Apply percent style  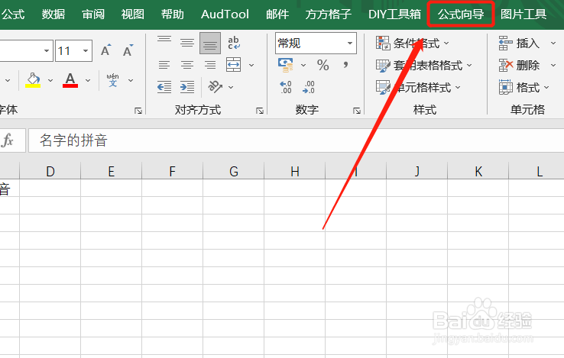[x=323, y=65]
